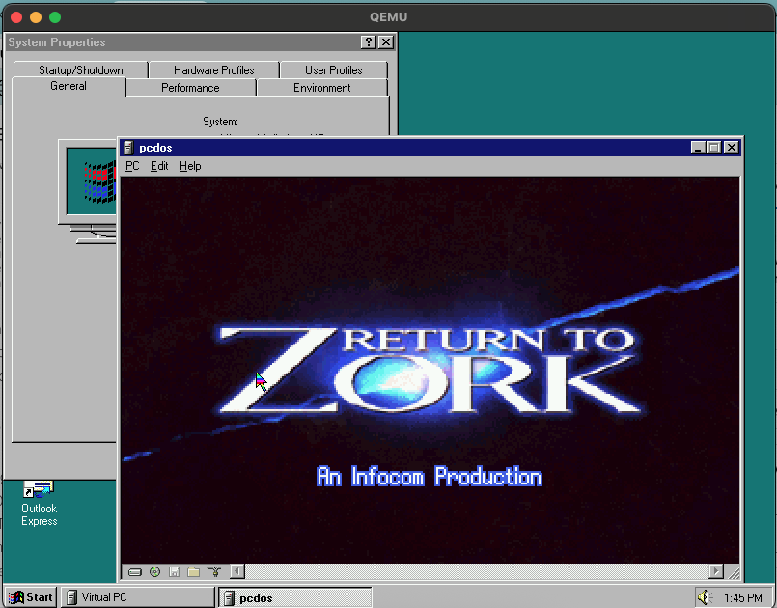Viewport: 777px width, 608px height.
Task: Click the hard disk status icon
Action: click(135, 571)
